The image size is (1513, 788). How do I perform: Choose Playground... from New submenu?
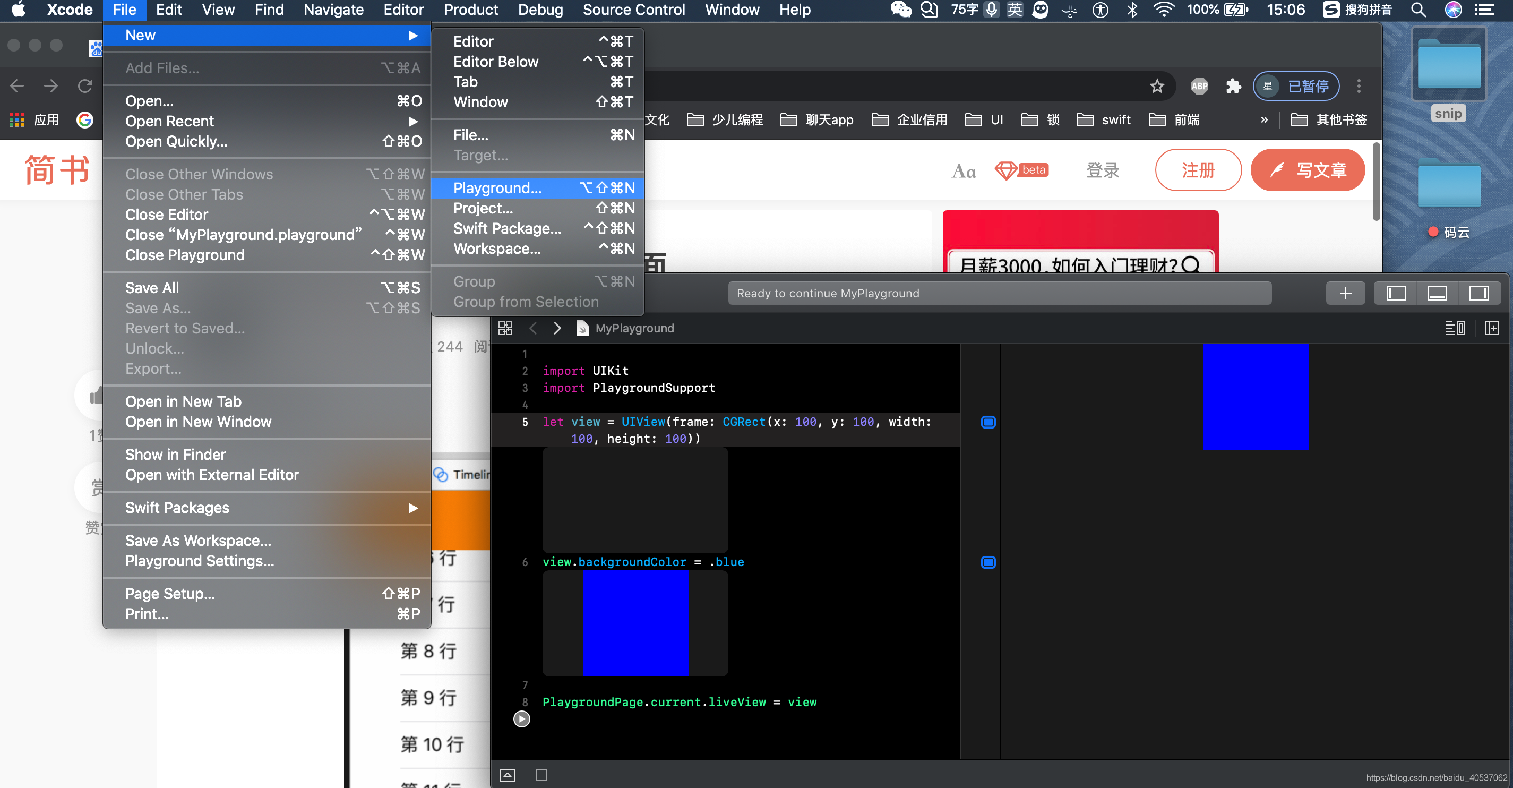tap(537, 188)
